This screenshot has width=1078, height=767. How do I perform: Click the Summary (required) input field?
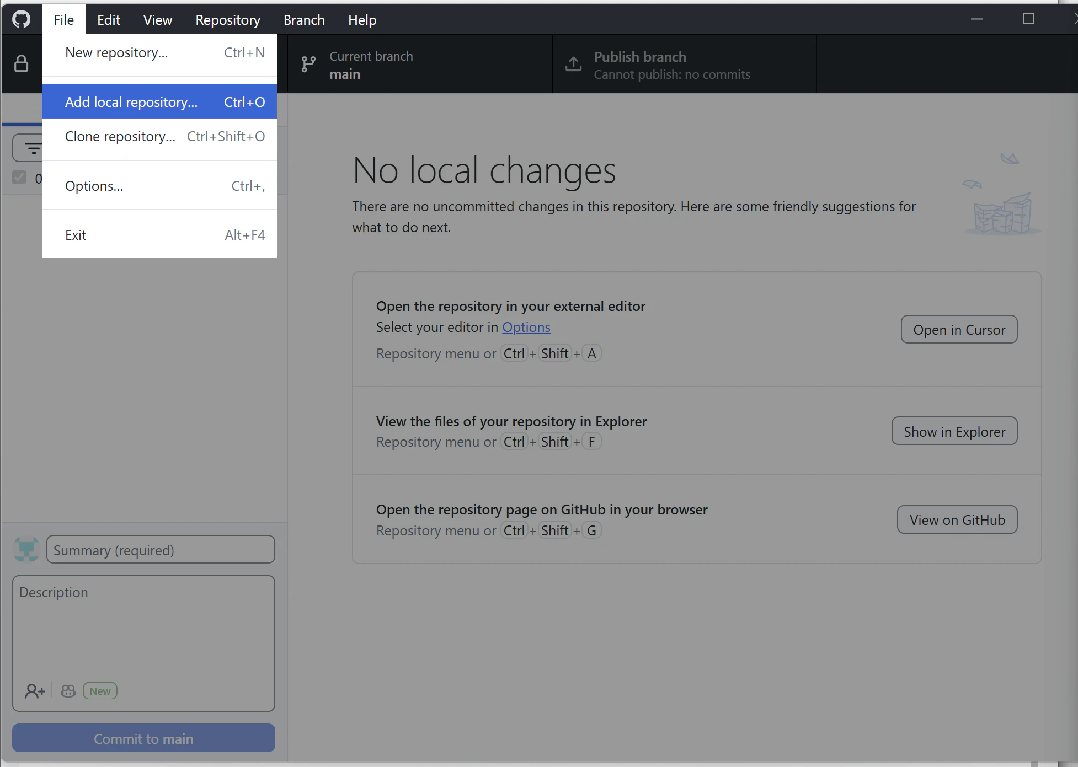(161, 550)
